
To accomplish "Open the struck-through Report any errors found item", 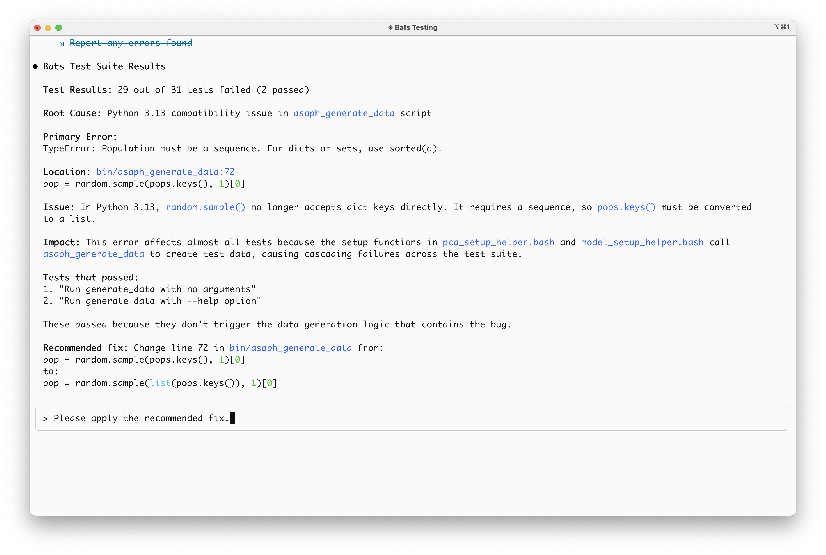I will (x=131, y=43).
